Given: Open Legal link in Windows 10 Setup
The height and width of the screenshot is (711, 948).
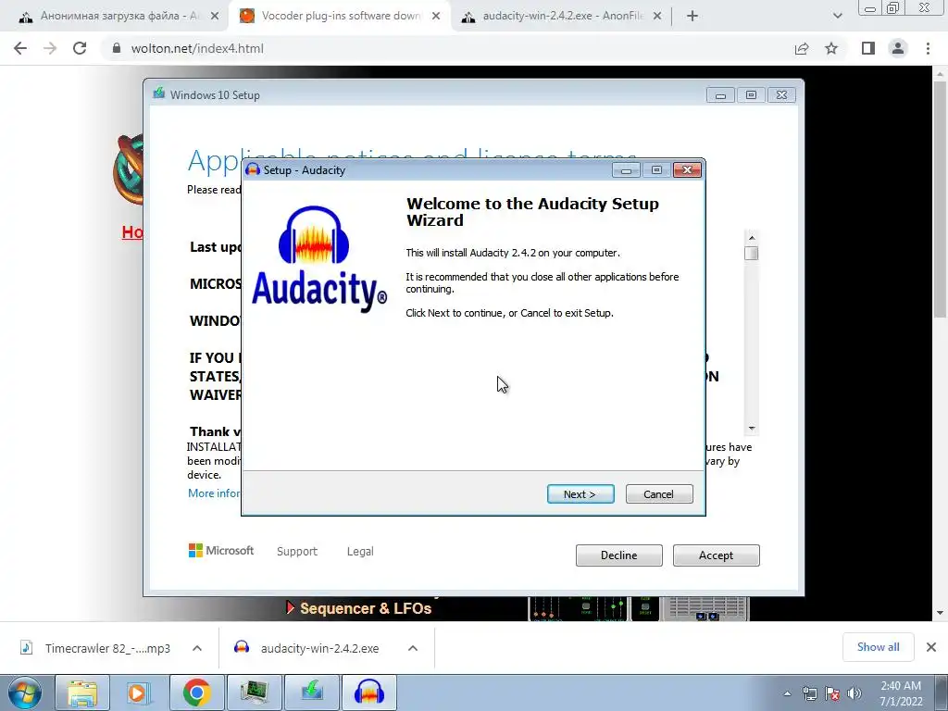Looking at the screenshot, I should pos(360,552).
